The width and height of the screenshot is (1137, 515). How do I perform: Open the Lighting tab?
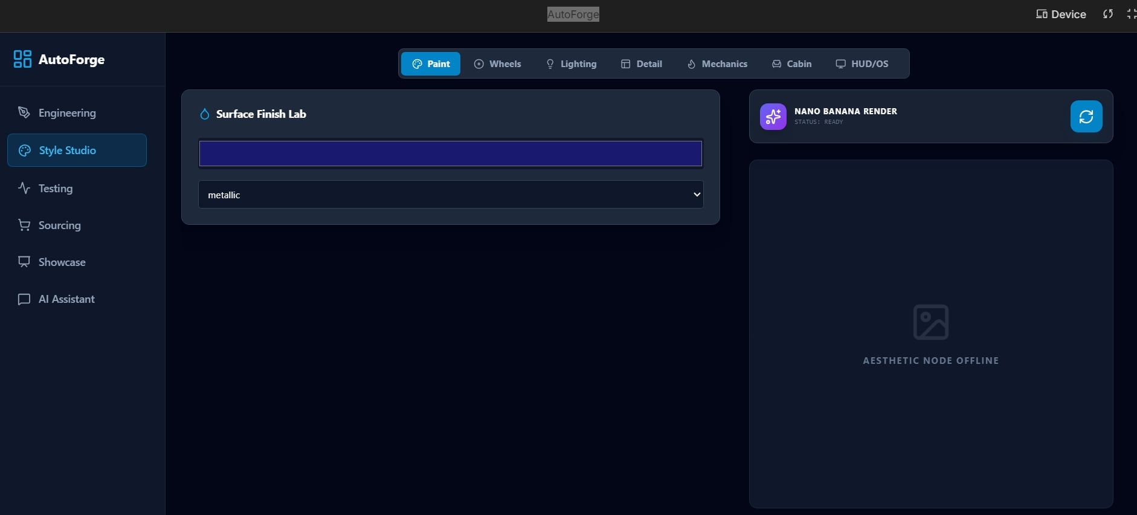pos(571,64)
